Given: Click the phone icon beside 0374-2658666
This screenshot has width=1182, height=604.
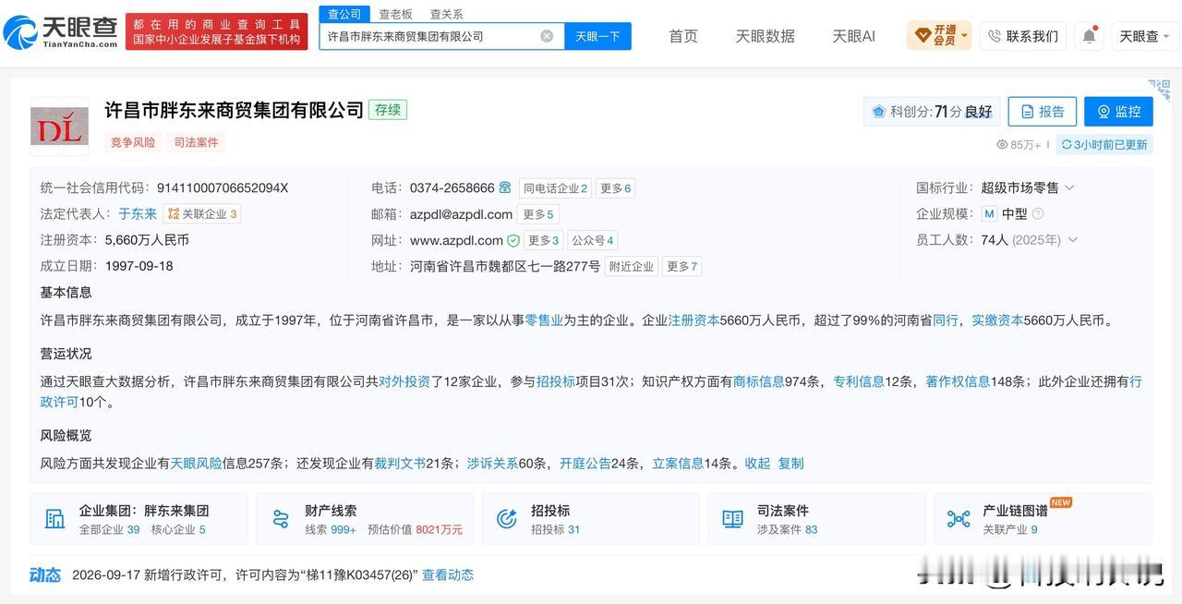Looking at the screenshot, I should tap(505, 187).
